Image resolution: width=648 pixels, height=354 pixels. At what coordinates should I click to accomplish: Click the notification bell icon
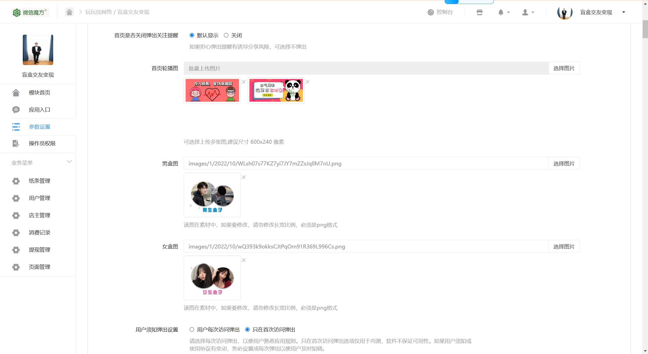(501, 12)
